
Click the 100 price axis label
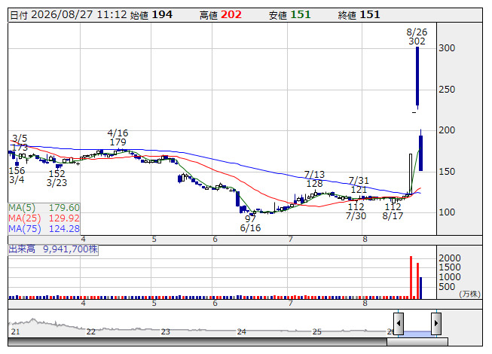tap(447, 212)
